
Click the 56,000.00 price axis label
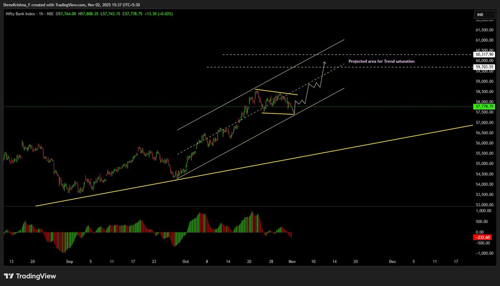[x=484, y=143]
